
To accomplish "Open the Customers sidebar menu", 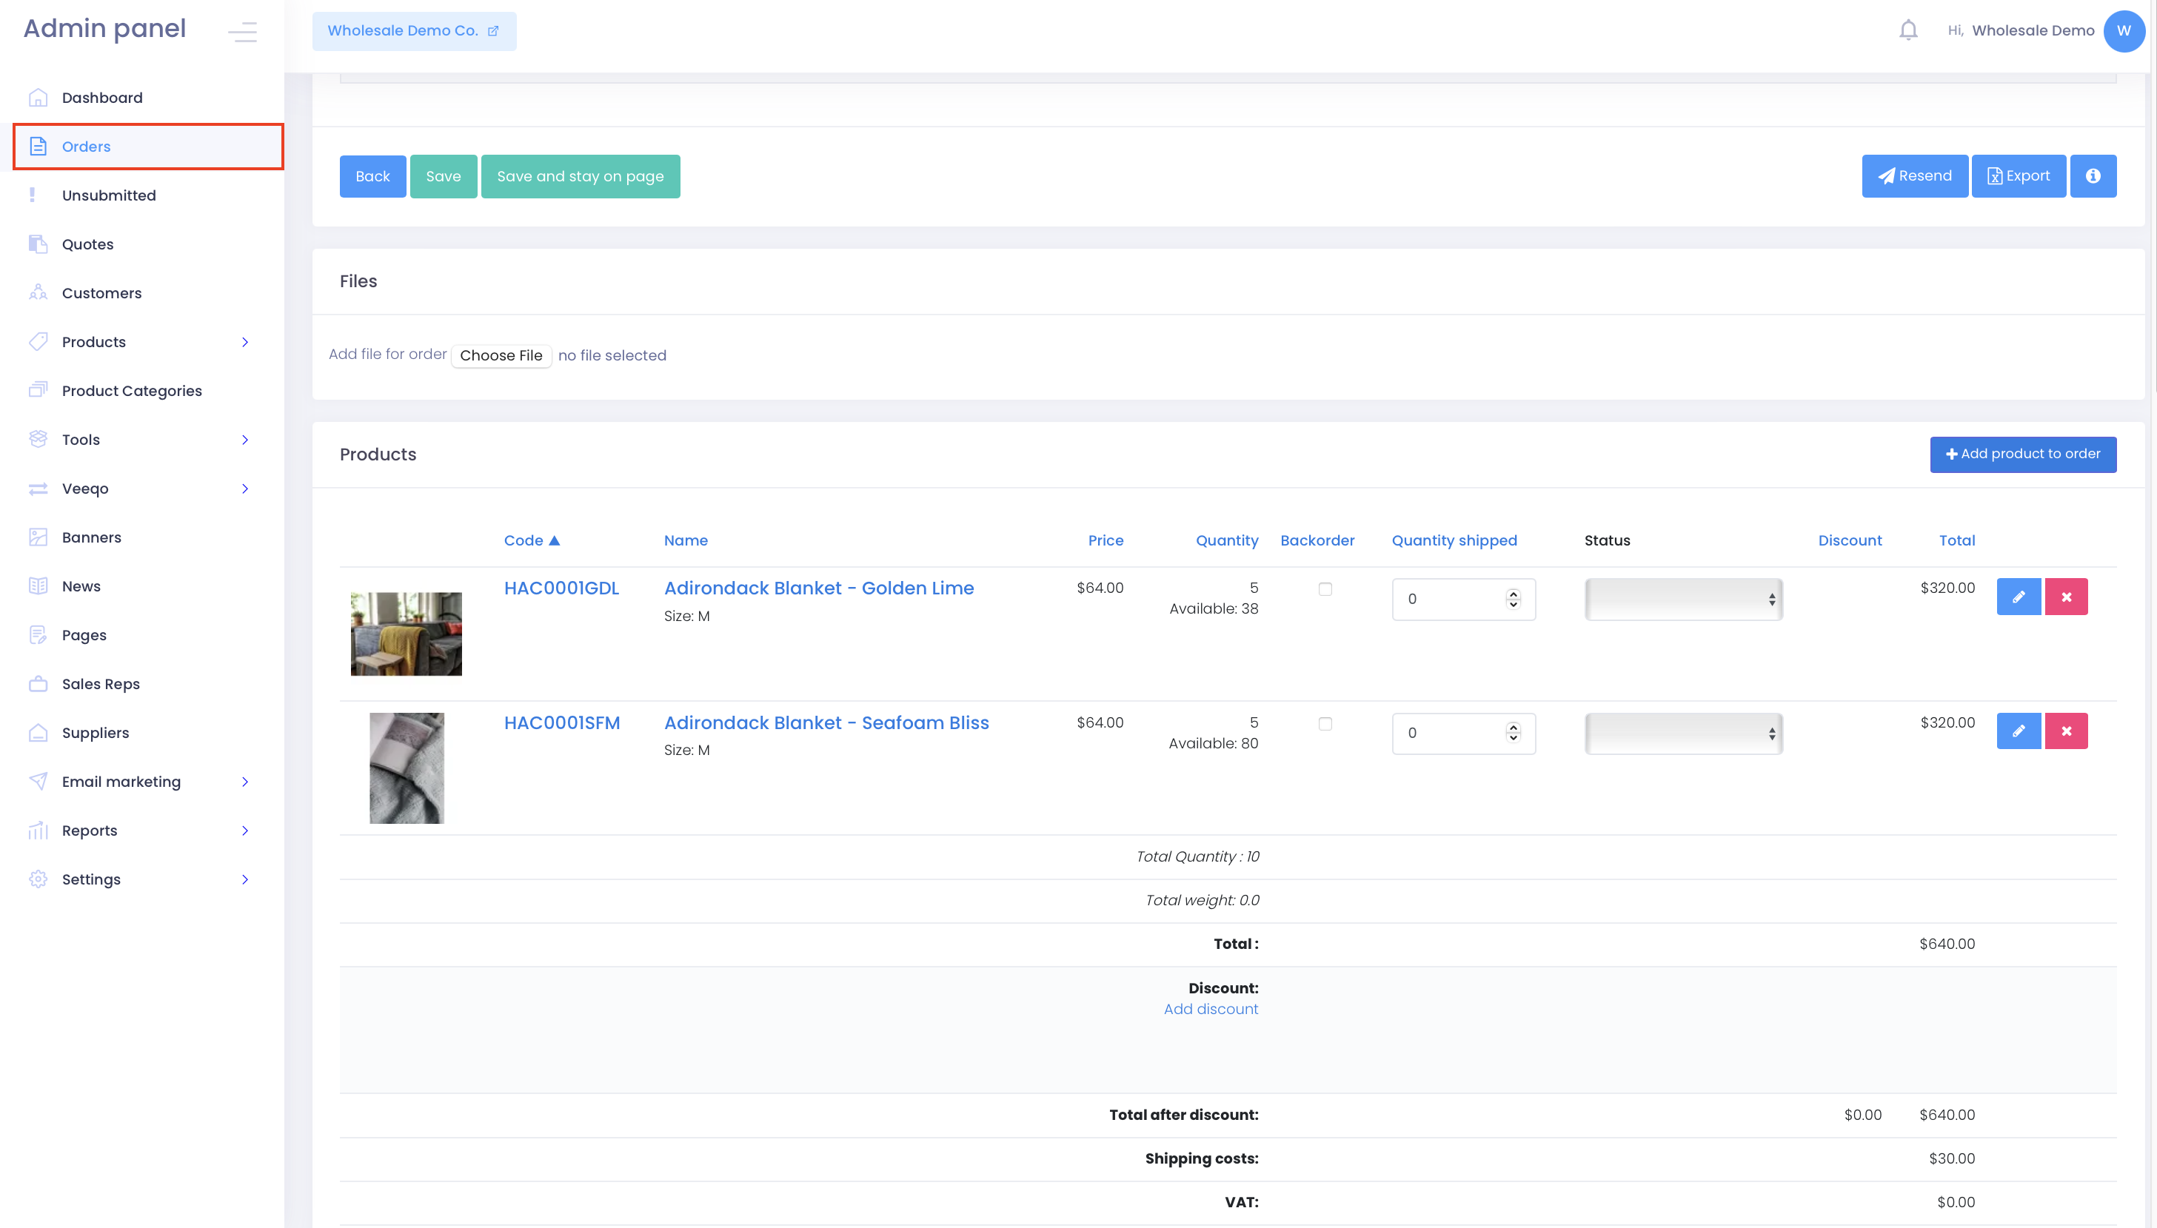I will pyautogui.click(x=101, y=292).
